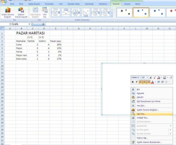Choose Grafik Alanını Biçimlendir

point(152,142)
